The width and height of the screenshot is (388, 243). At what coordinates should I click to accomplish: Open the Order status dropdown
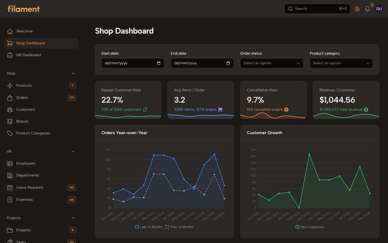pyautogui.click(x=272, y=63)
